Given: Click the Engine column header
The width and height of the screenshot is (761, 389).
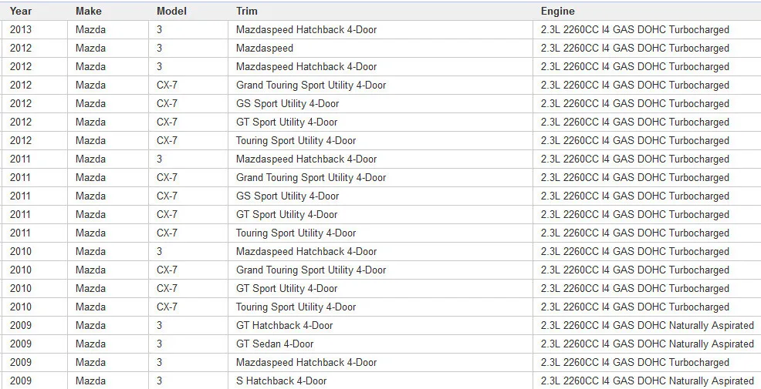Looking at the screenshot, I should [647, 11].
